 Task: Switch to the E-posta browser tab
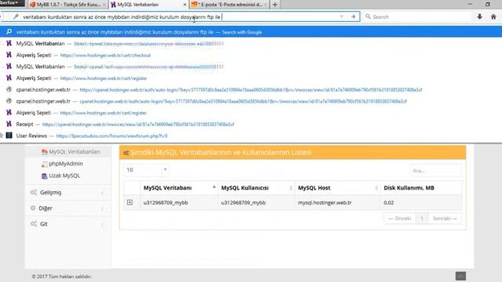[230, 5]
